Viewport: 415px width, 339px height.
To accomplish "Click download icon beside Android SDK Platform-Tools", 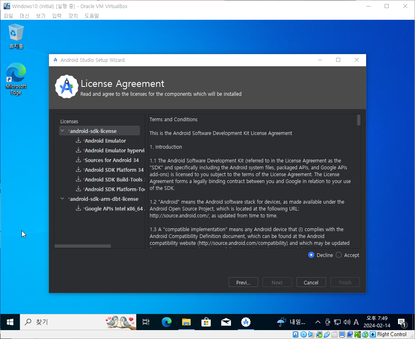I will 78,189.
